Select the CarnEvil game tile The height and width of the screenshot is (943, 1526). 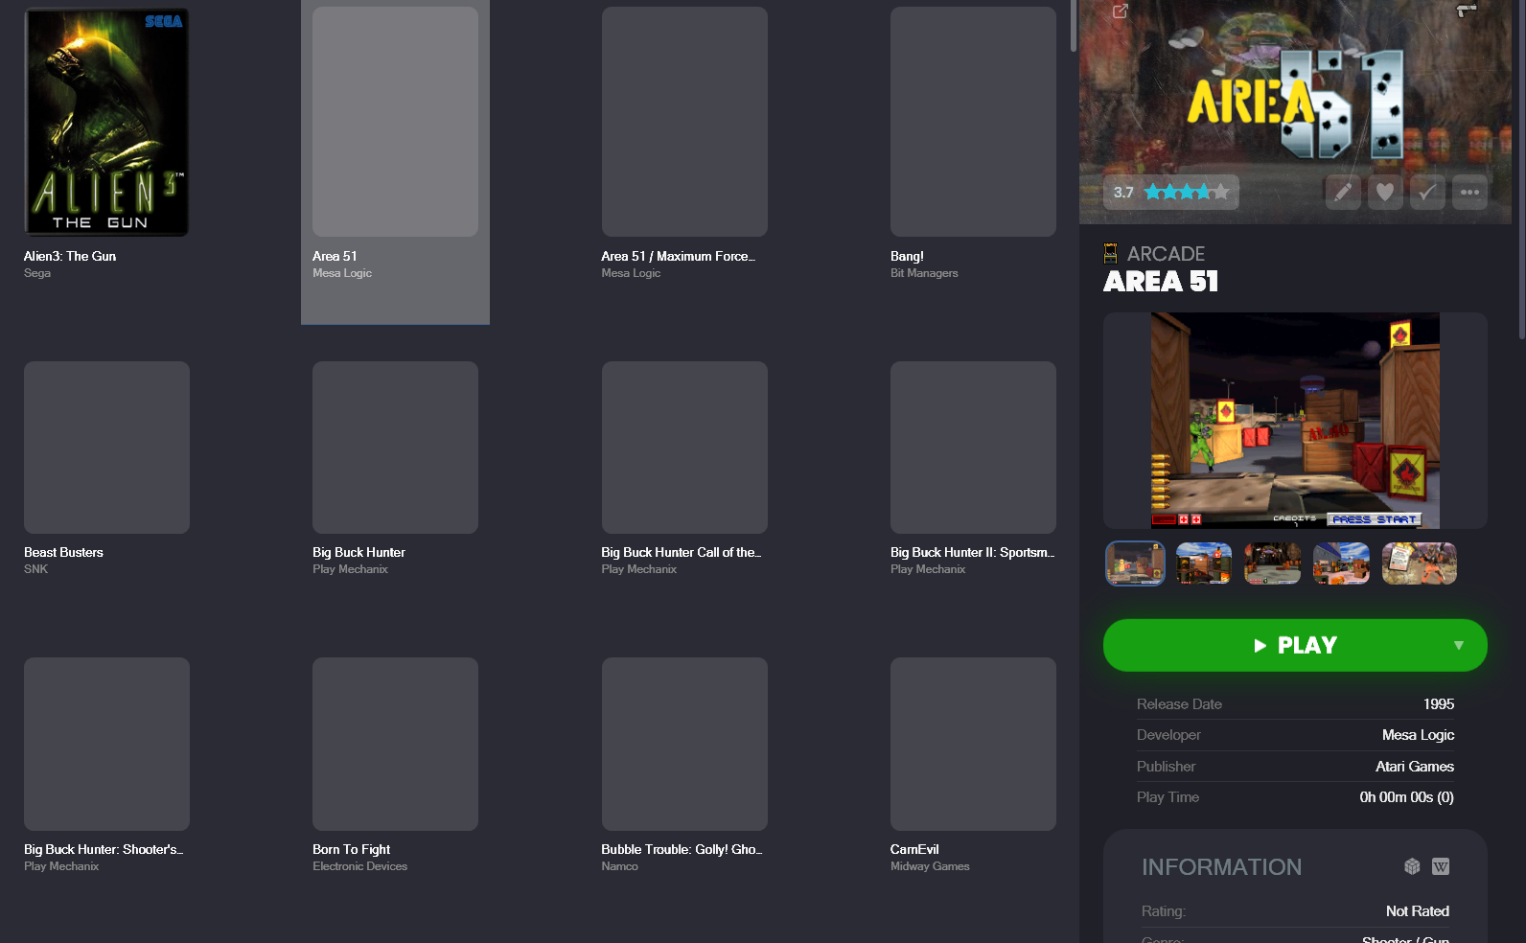(973, 744)
